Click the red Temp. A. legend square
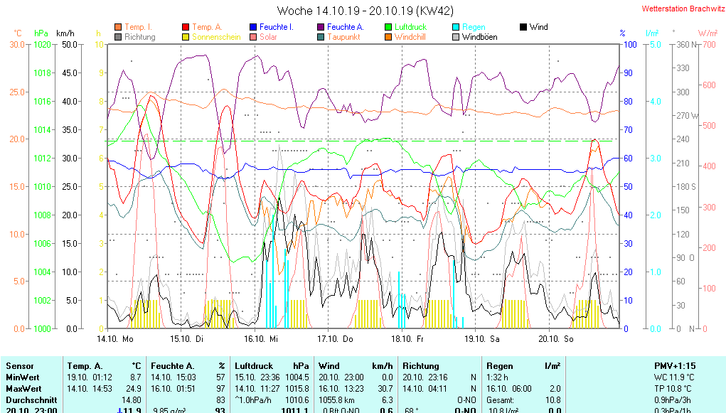This screenshot has height=413, width=726. tap(186, 27)
